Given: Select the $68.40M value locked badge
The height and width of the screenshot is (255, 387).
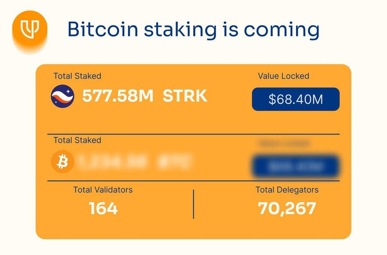Looking at the screenshot, I should point(295,99).
